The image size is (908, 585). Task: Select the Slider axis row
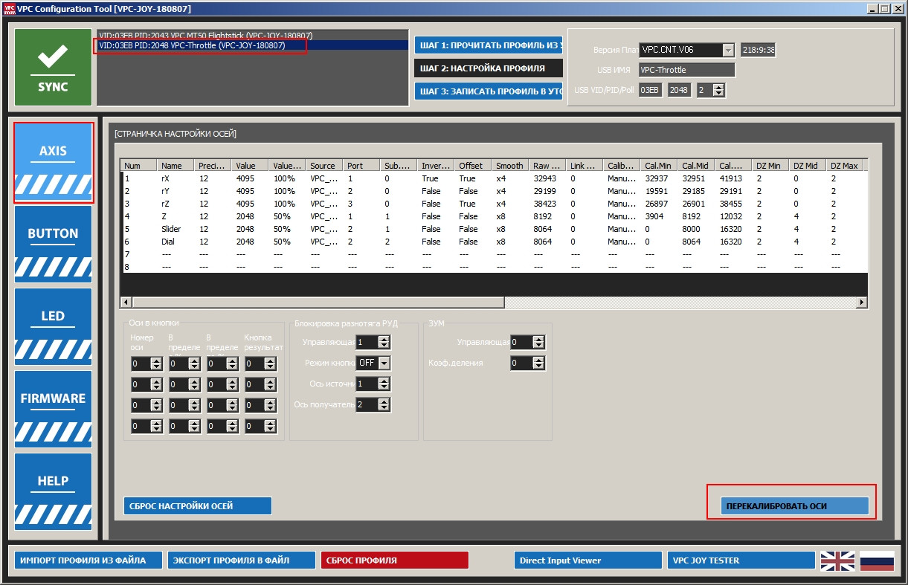(494, 229)
